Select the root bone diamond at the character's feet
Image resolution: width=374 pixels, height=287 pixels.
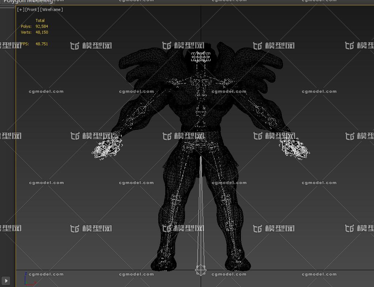click(x=201, y=270)
